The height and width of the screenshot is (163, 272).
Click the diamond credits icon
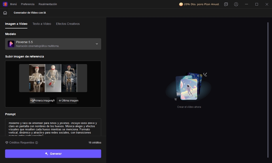7,143
